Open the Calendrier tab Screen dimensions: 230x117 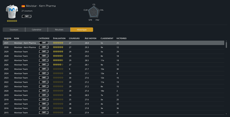[37, 30]
